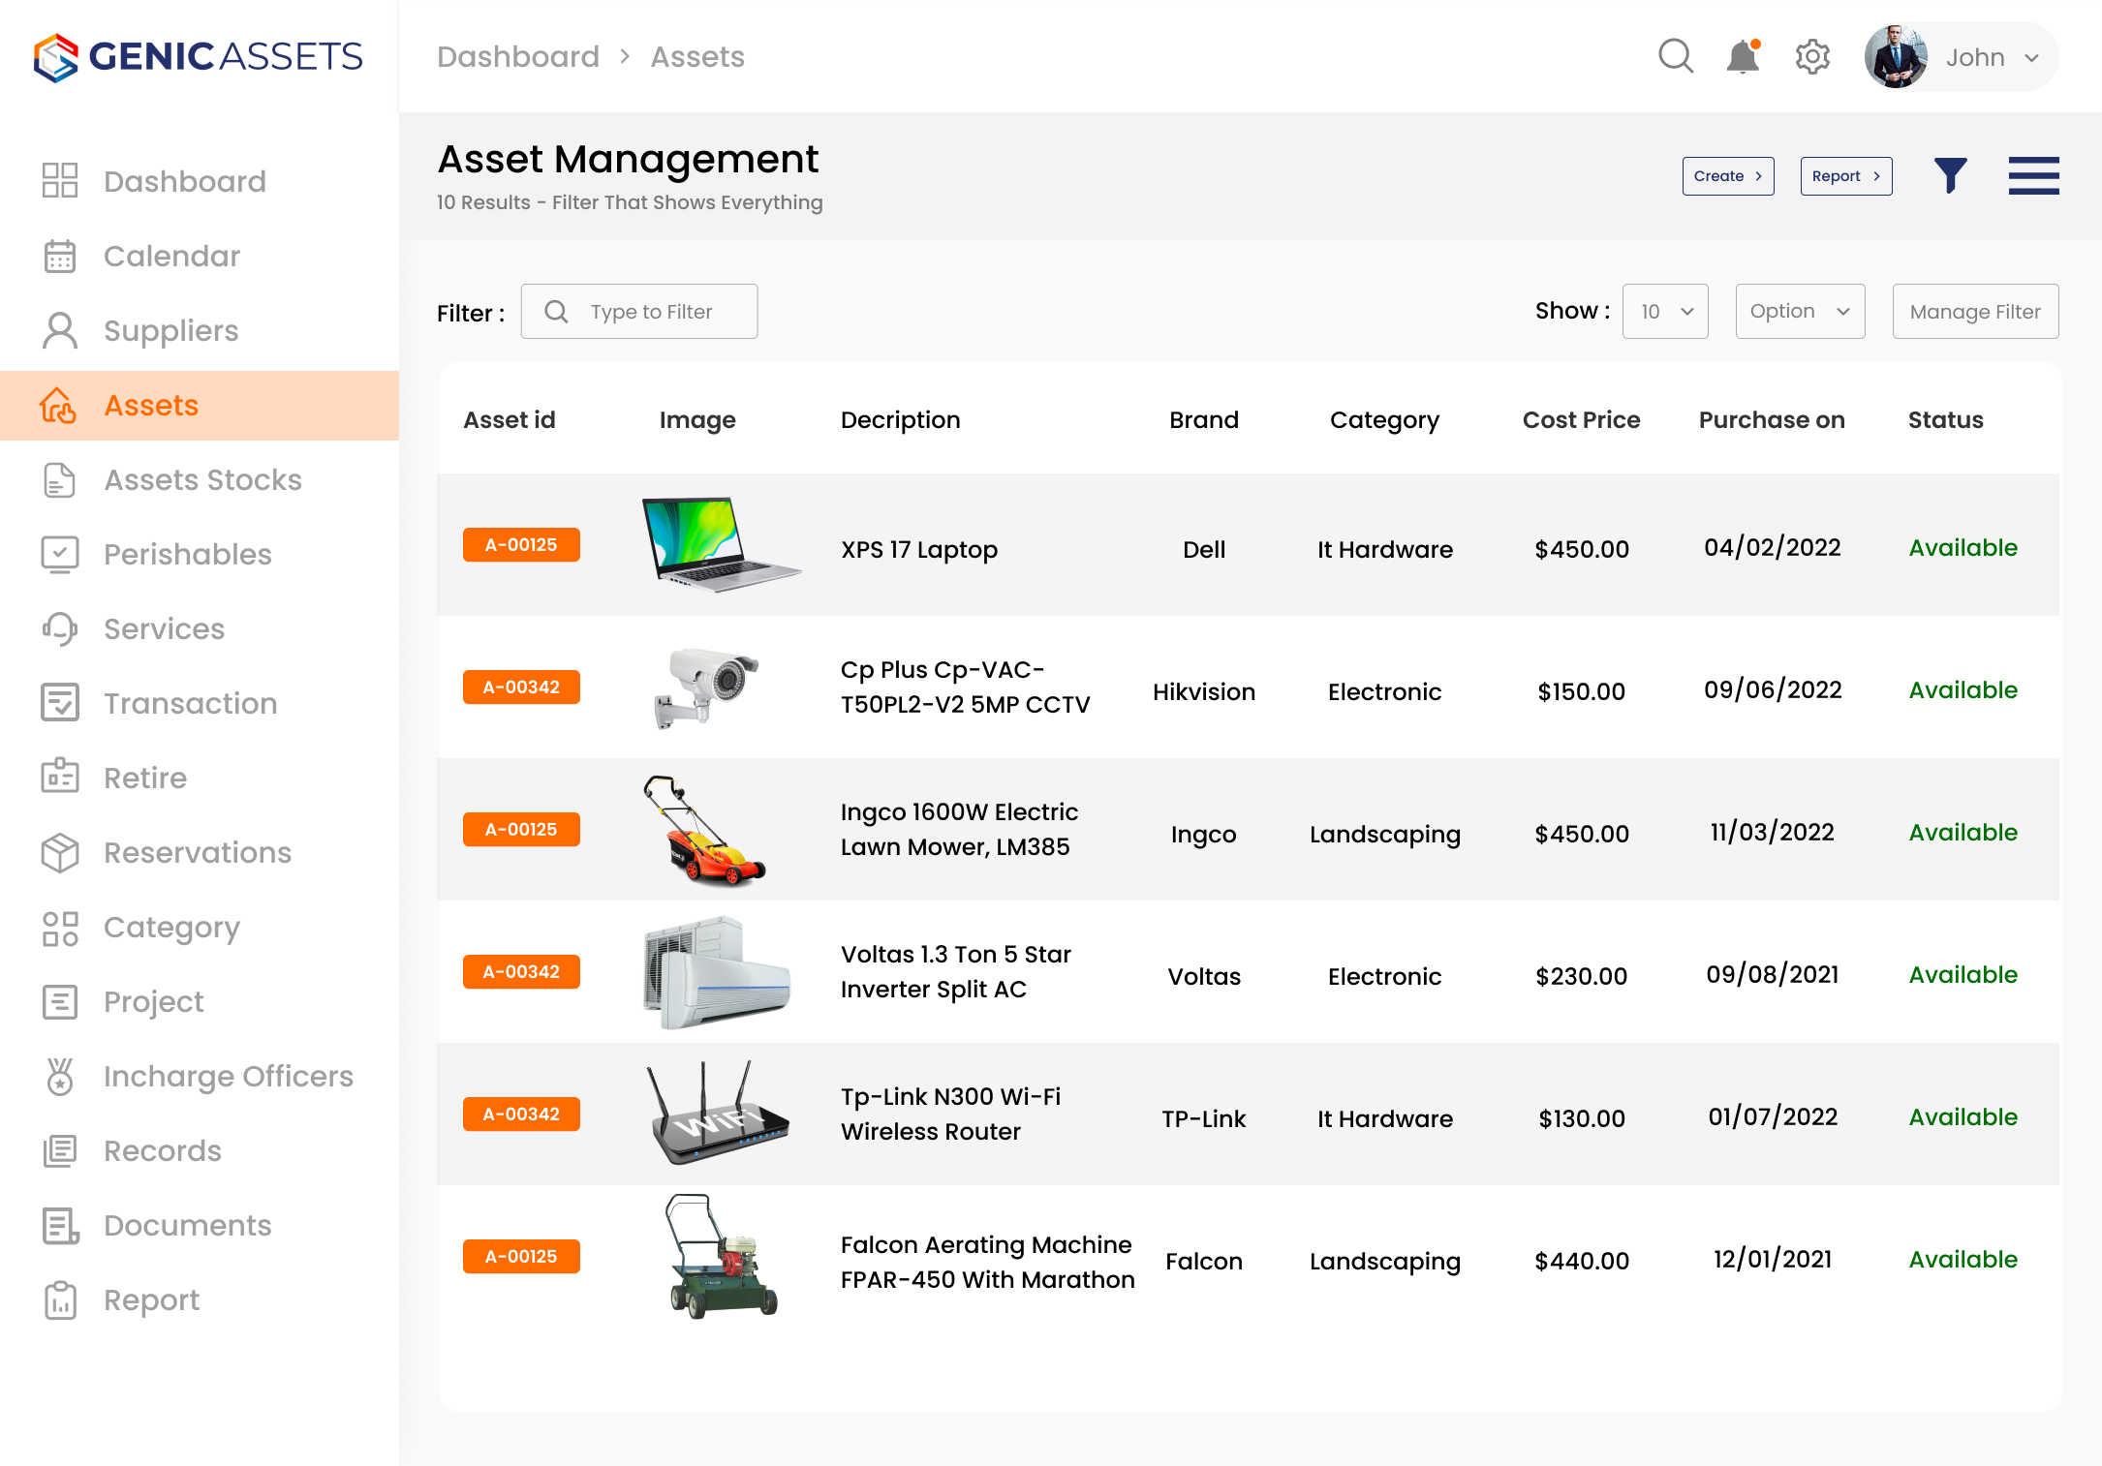Click the Assets Stocks document icon
Viewport: 2102px width, 1466px height.
(x=60, y=479)
